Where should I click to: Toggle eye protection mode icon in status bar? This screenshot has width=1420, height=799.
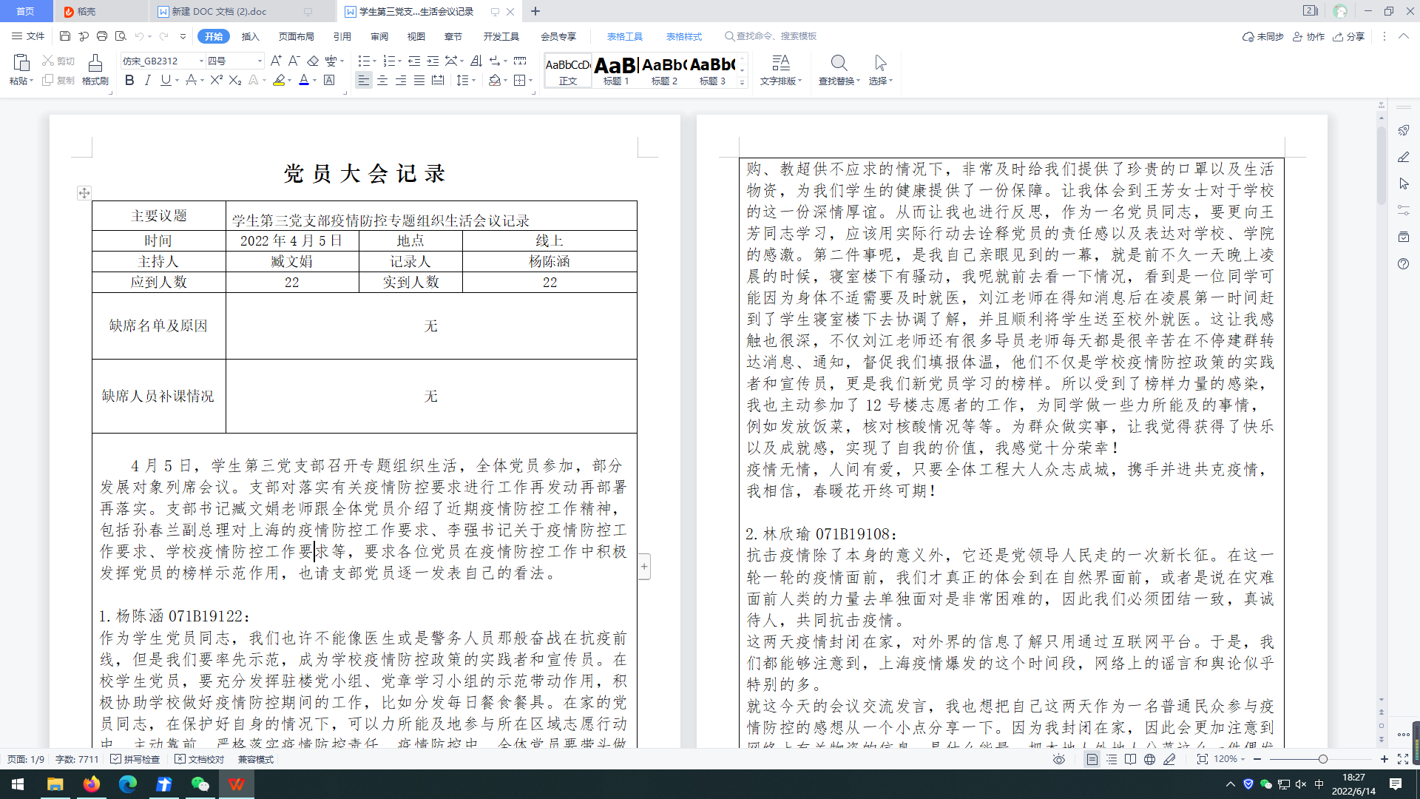1059,759
